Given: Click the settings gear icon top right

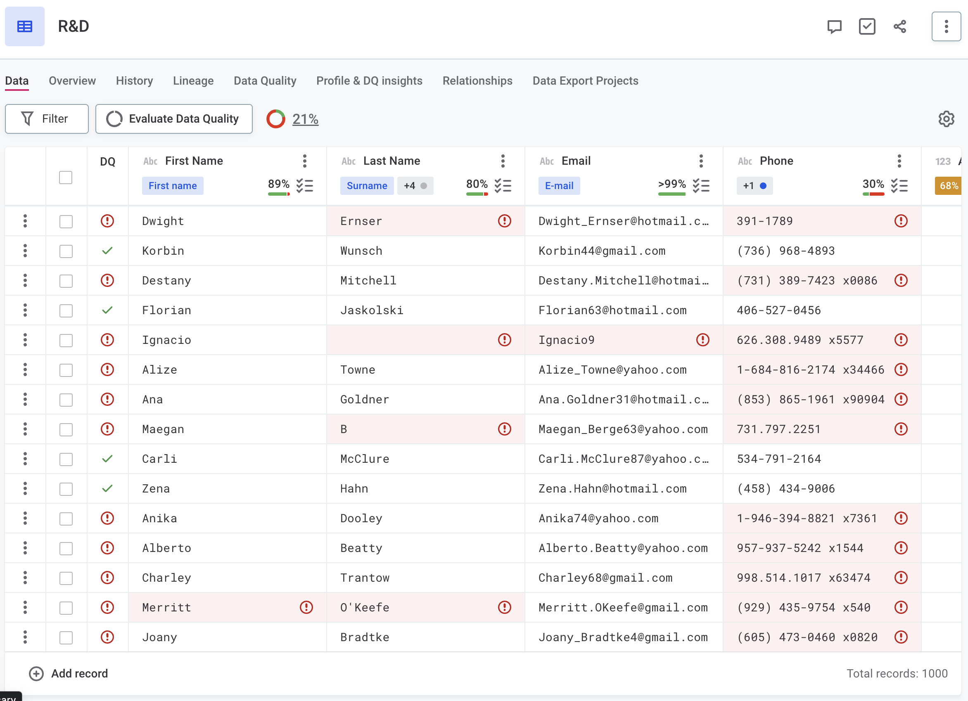Looking at the screenshot, I should [946, 119].
